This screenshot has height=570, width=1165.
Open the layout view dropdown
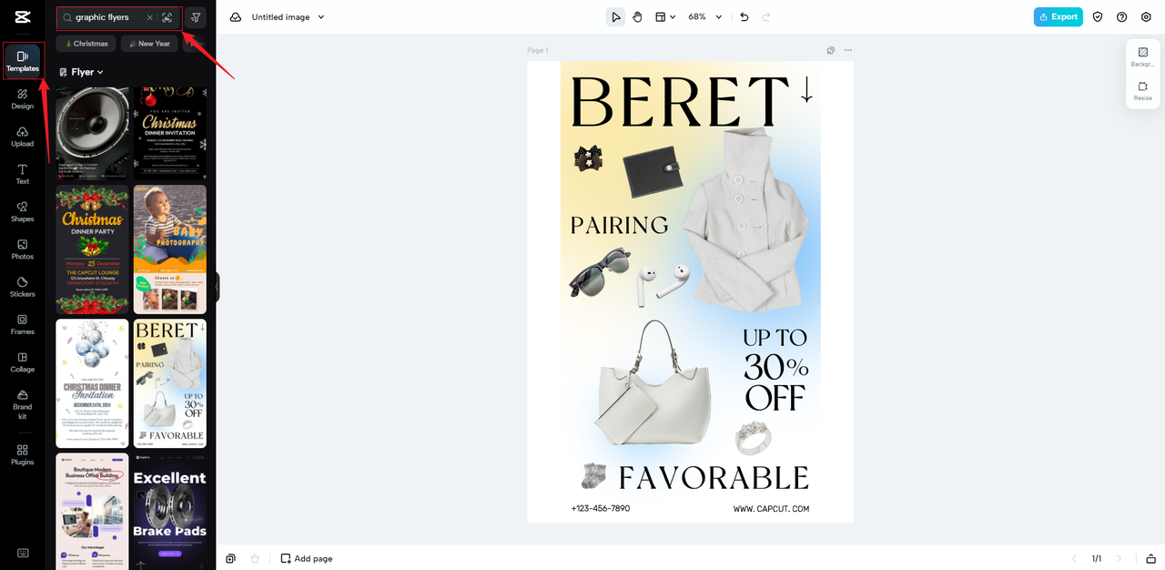[x=665, y=17]
